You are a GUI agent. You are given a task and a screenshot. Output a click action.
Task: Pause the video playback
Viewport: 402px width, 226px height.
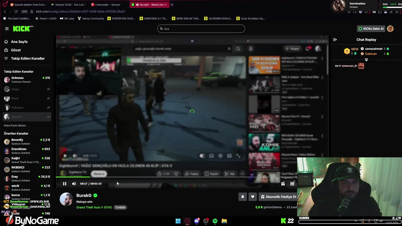[x=64, y=184]
